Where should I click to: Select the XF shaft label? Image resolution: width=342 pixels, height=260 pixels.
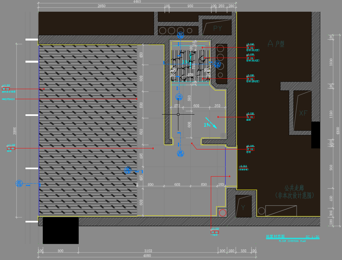[303, 113]
